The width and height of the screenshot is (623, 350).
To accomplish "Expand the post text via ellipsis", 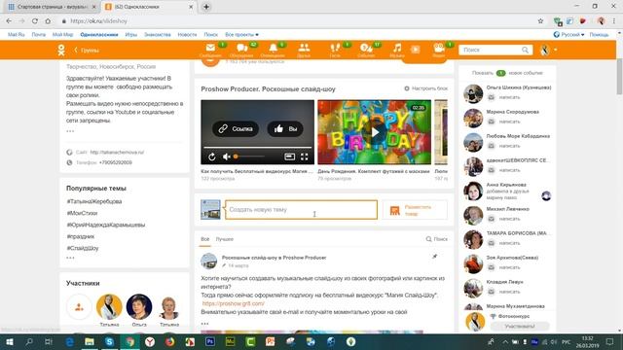I will coord(204,324).
